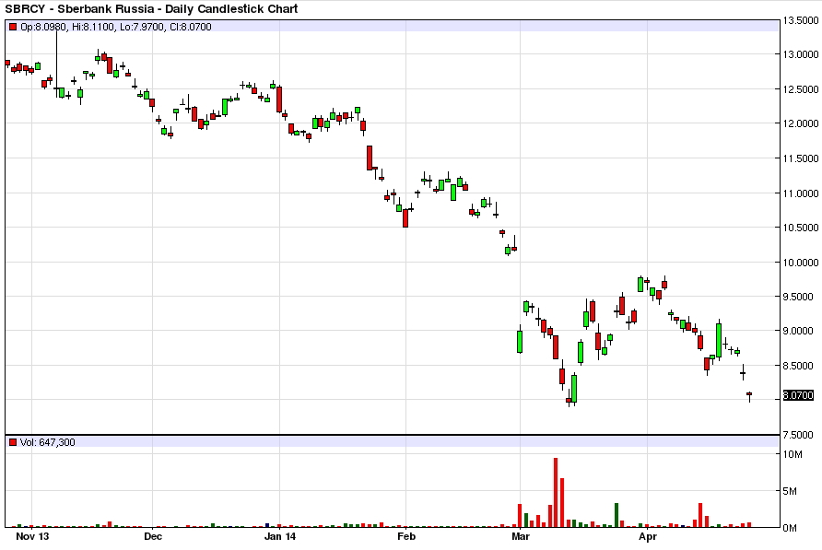Click the 12.0000 price axis label
This screenshot has height=550, width=822.
pos(801,123)
